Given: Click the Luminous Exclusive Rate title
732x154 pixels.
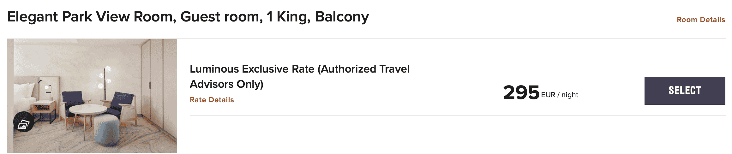Looking at the screenshot, I should click(299, 69).
